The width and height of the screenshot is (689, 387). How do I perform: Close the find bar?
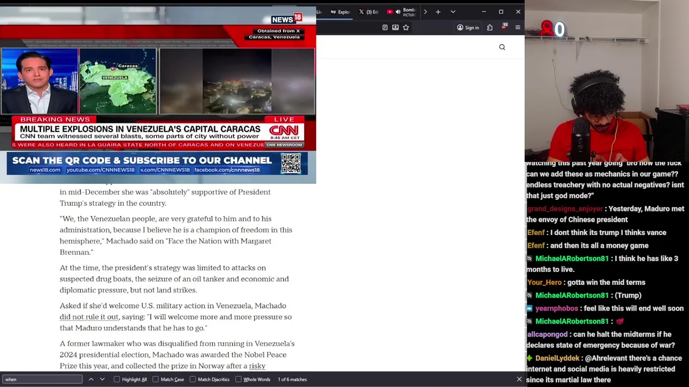pyautogui.click(x=519, y=379)
